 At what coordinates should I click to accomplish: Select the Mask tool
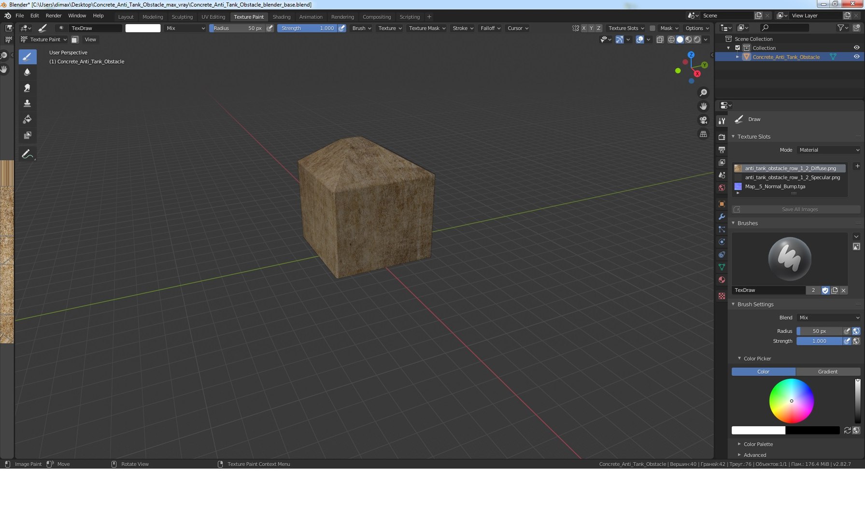click(28, 135)
